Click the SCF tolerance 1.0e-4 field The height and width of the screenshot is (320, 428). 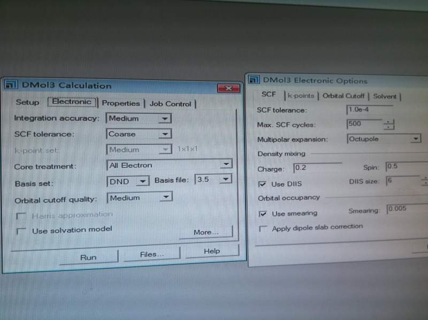click(x=370, y=110)
